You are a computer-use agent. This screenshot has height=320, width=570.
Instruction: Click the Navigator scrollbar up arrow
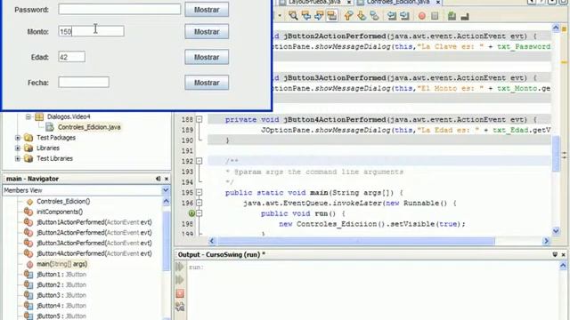tap(167, 202)
